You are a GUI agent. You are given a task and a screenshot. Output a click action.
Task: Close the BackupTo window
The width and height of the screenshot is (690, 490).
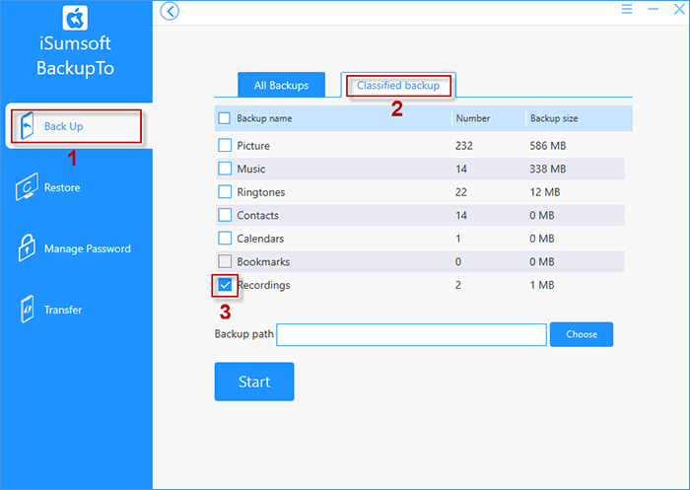coord(679,9)
